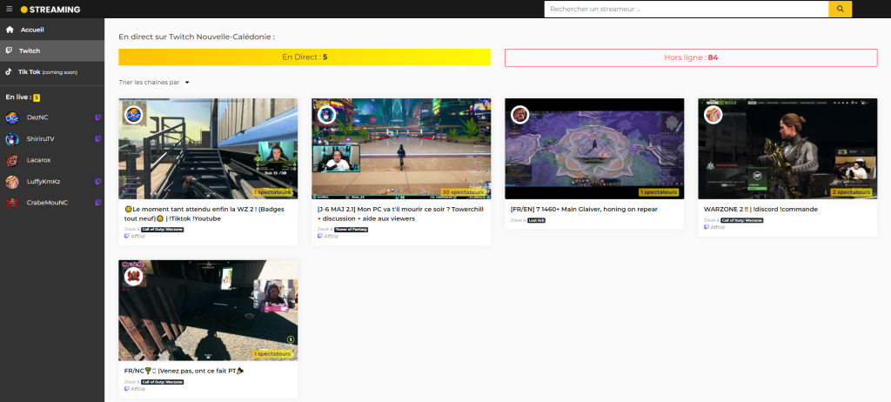Click '2 spectateurs' badge on WARZONE 2 !!

tap(851, 192)
